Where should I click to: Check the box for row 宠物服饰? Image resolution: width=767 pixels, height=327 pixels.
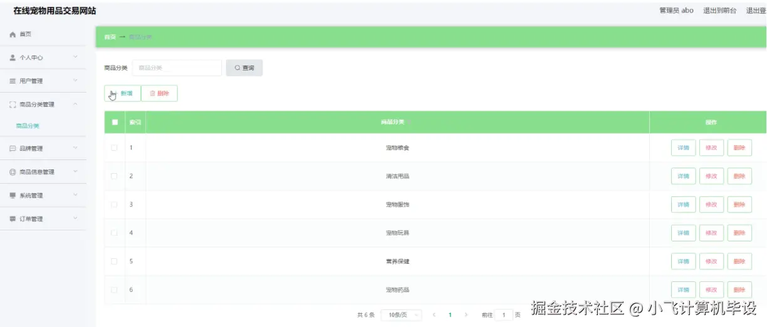coord(114,204)
